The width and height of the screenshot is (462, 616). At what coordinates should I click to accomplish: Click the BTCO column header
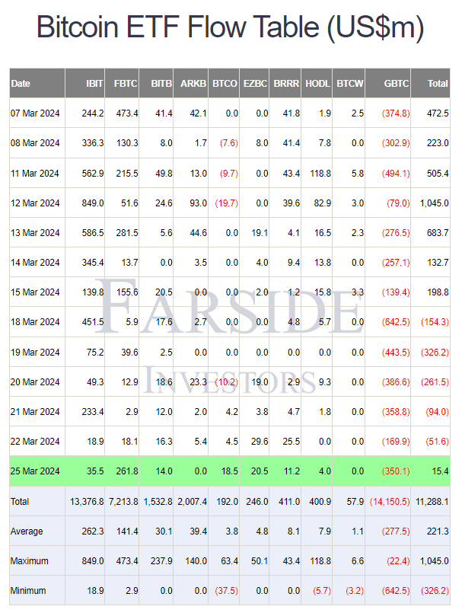(224, 83)
